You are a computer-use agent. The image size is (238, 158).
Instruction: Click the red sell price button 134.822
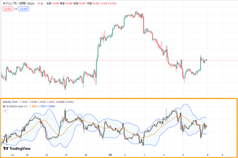[x=7, y=9]
